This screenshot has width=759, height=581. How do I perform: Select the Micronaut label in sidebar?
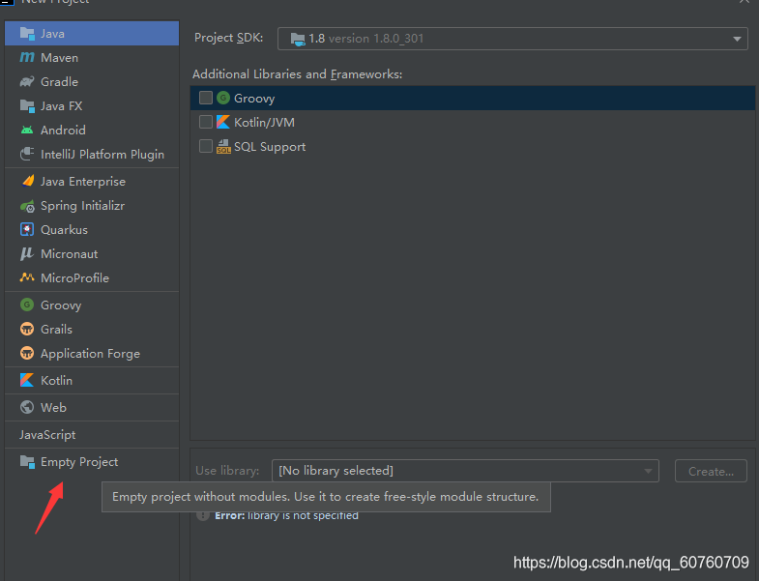point(70,254)
